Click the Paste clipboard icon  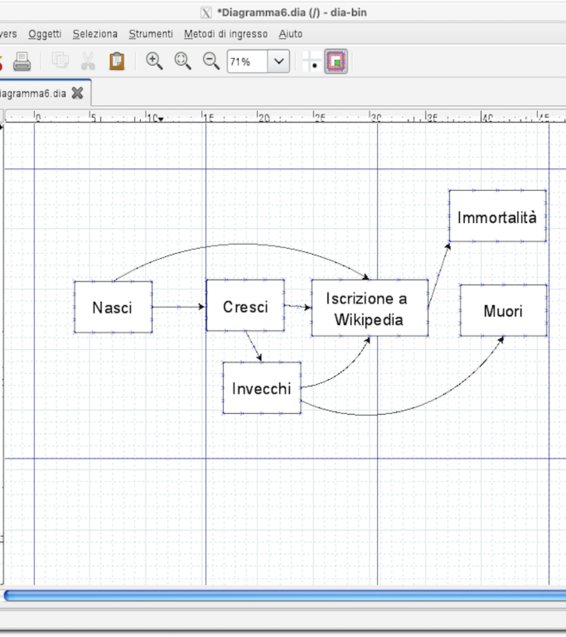click(x=117, y=61)
